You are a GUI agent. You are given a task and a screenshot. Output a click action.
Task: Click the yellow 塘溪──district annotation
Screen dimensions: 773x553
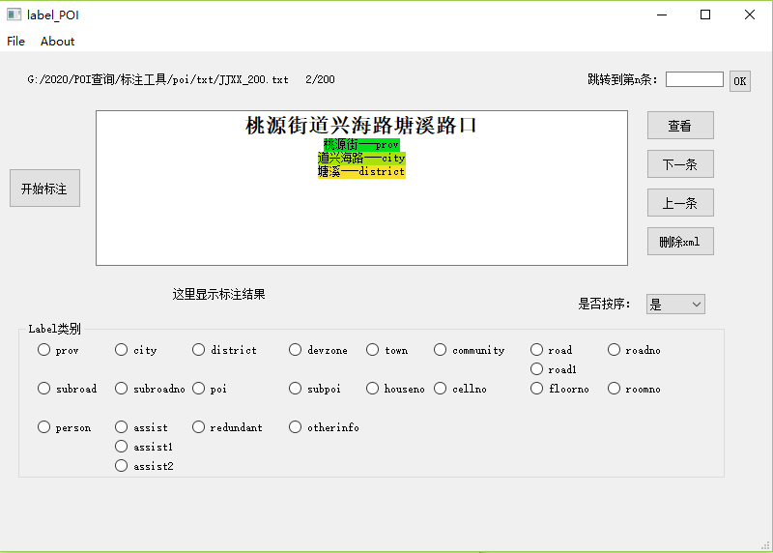(361, 171)
